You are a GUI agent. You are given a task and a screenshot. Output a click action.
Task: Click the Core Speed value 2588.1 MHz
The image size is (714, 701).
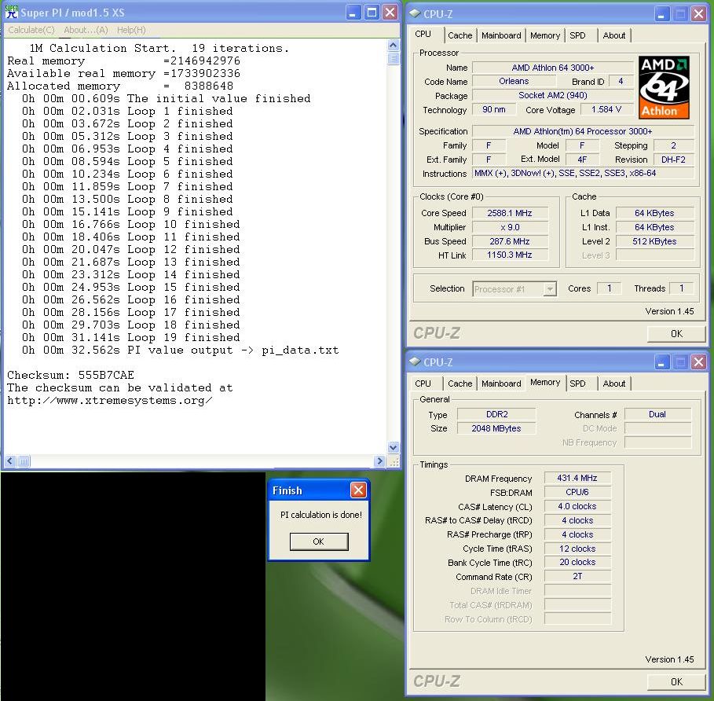coord(510,213)
